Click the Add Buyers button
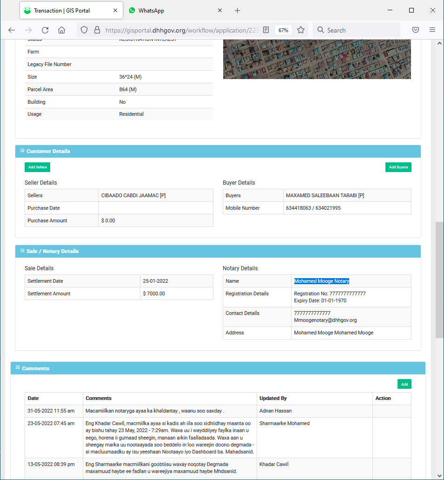This screenshot has width=444, height=480. click(398, 167)
